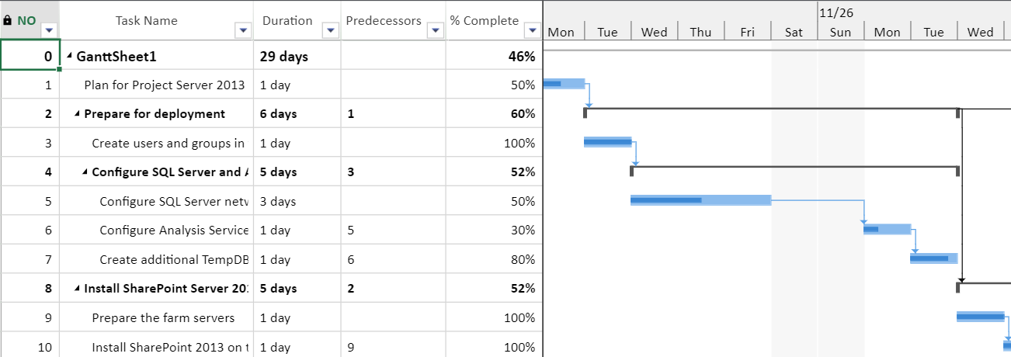Collapse the Prepare for deployment group
Image resolution: width=1011 pixels, height=357 pixels.
[77, 114]
